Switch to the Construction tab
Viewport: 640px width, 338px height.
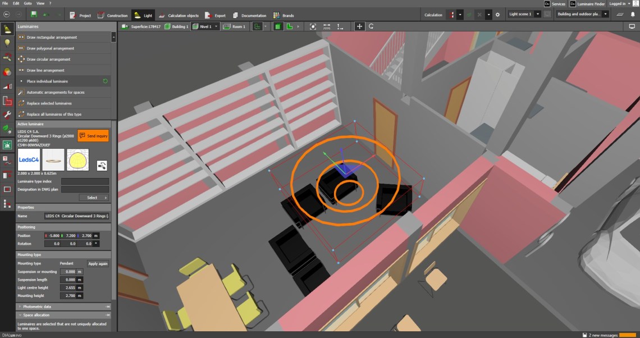pos(113,15)
